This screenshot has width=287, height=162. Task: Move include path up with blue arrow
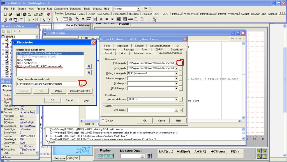[x=89, y=66]
